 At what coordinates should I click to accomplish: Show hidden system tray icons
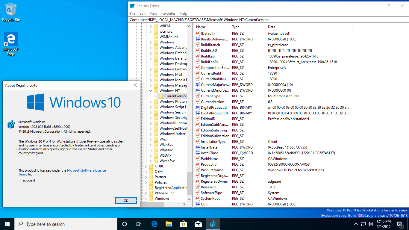point(356,224)
